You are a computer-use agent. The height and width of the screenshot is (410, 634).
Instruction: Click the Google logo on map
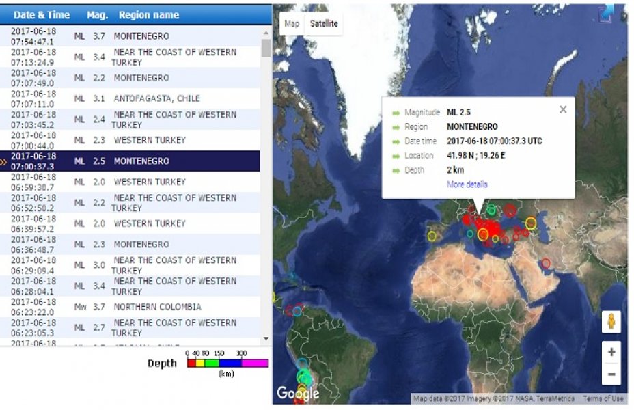point(297,394)
